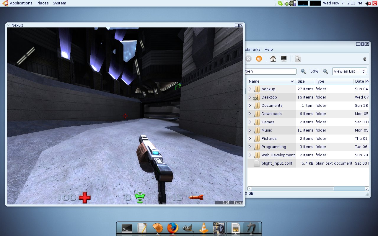The height and width of the screenshot is (236, 378).
Task: Select the blight_input.conf file
Action: (277, 163)
